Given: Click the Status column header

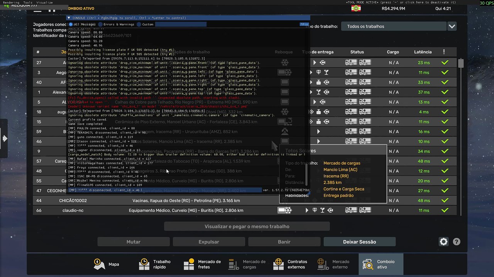Looking at the screenshot, I should click(x=357, y=52).
